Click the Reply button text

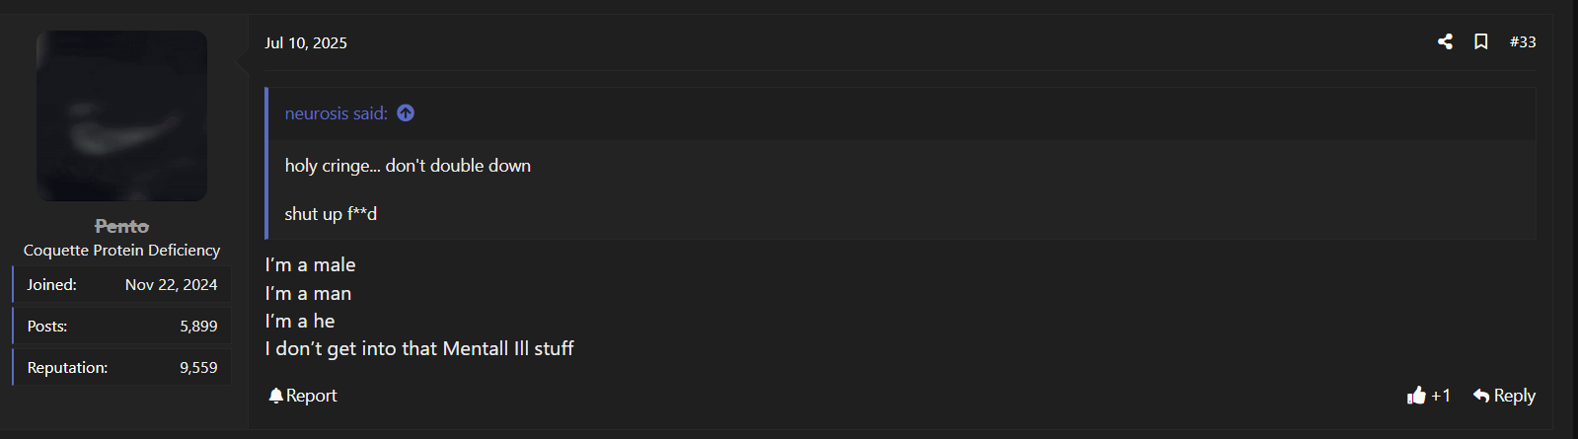[1515, 396]
